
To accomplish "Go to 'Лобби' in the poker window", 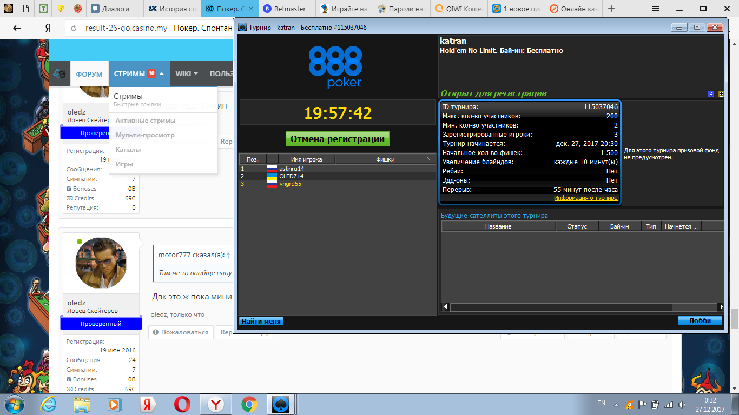I will click(x=700, y=320).
